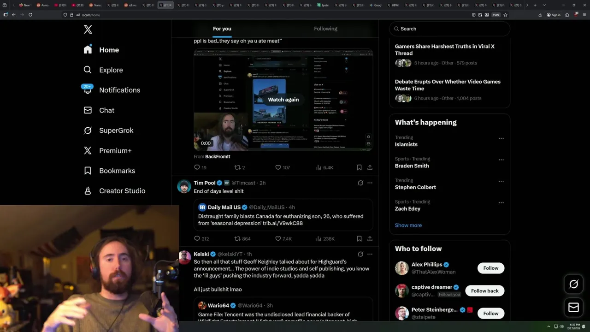Open Grok explain icon on Tim Pool post

click(x=360, y=183)
